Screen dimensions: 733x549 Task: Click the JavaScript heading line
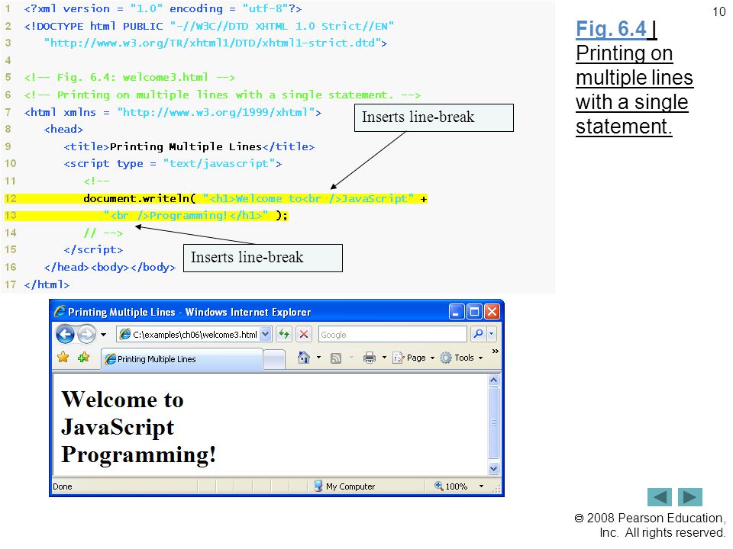pos(118,428)
